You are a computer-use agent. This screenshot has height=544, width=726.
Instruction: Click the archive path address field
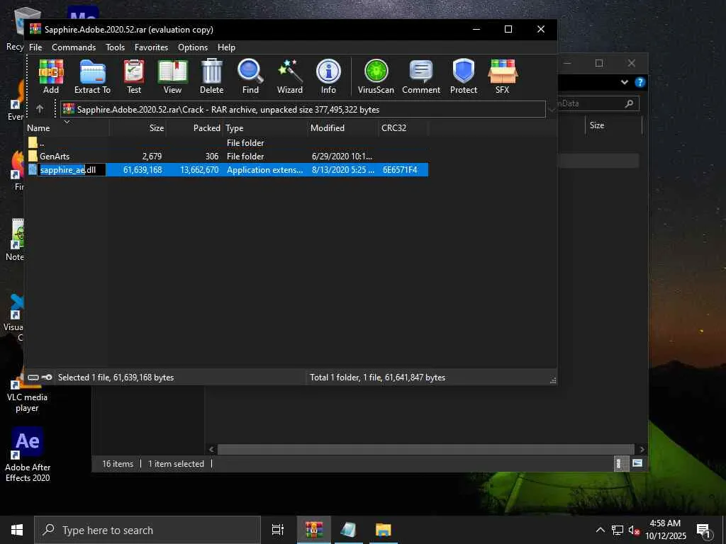[303, 110]
